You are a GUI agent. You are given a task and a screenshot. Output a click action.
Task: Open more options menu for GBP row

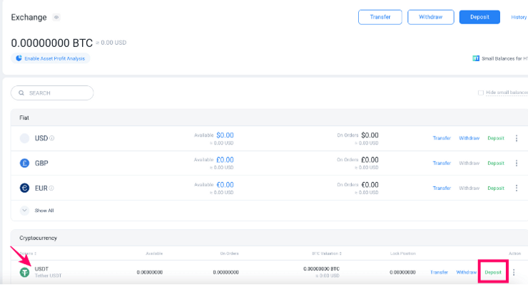[516, 163]
